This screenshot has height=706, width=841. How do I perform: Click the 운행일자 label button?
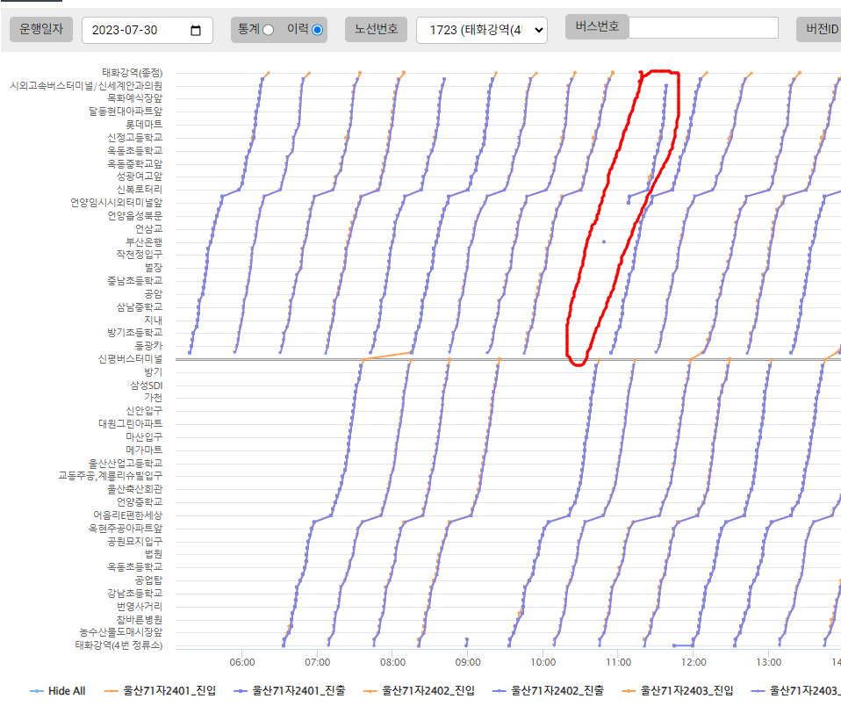tap(40, 30)
